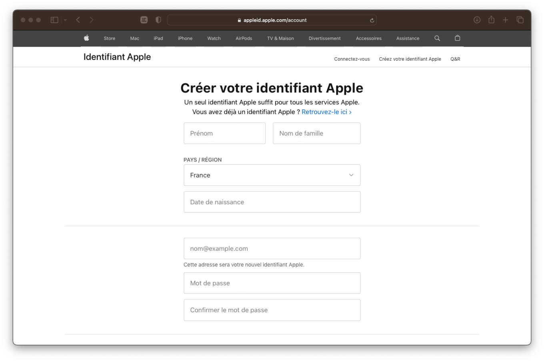Show downloads with the download icon

pos(477,20)
